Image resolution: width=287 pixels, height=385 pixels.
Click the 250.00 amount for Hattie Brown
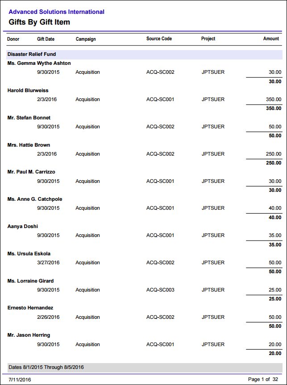(x=274, y=154)
